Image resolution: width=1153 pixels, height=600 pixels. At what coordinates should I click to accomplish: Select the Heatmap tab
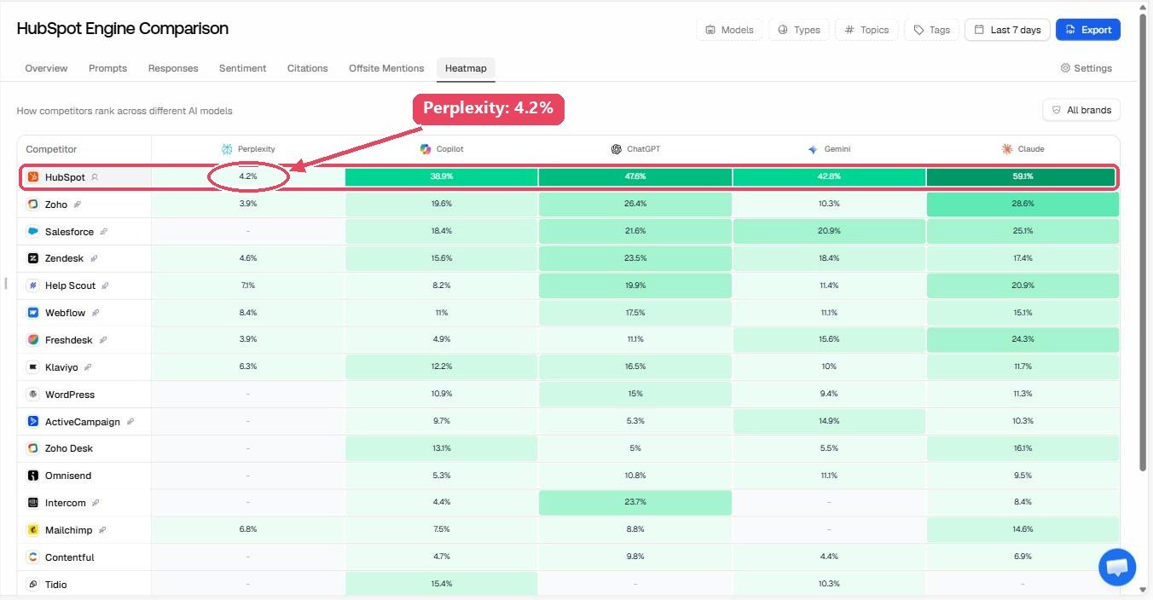466,68
